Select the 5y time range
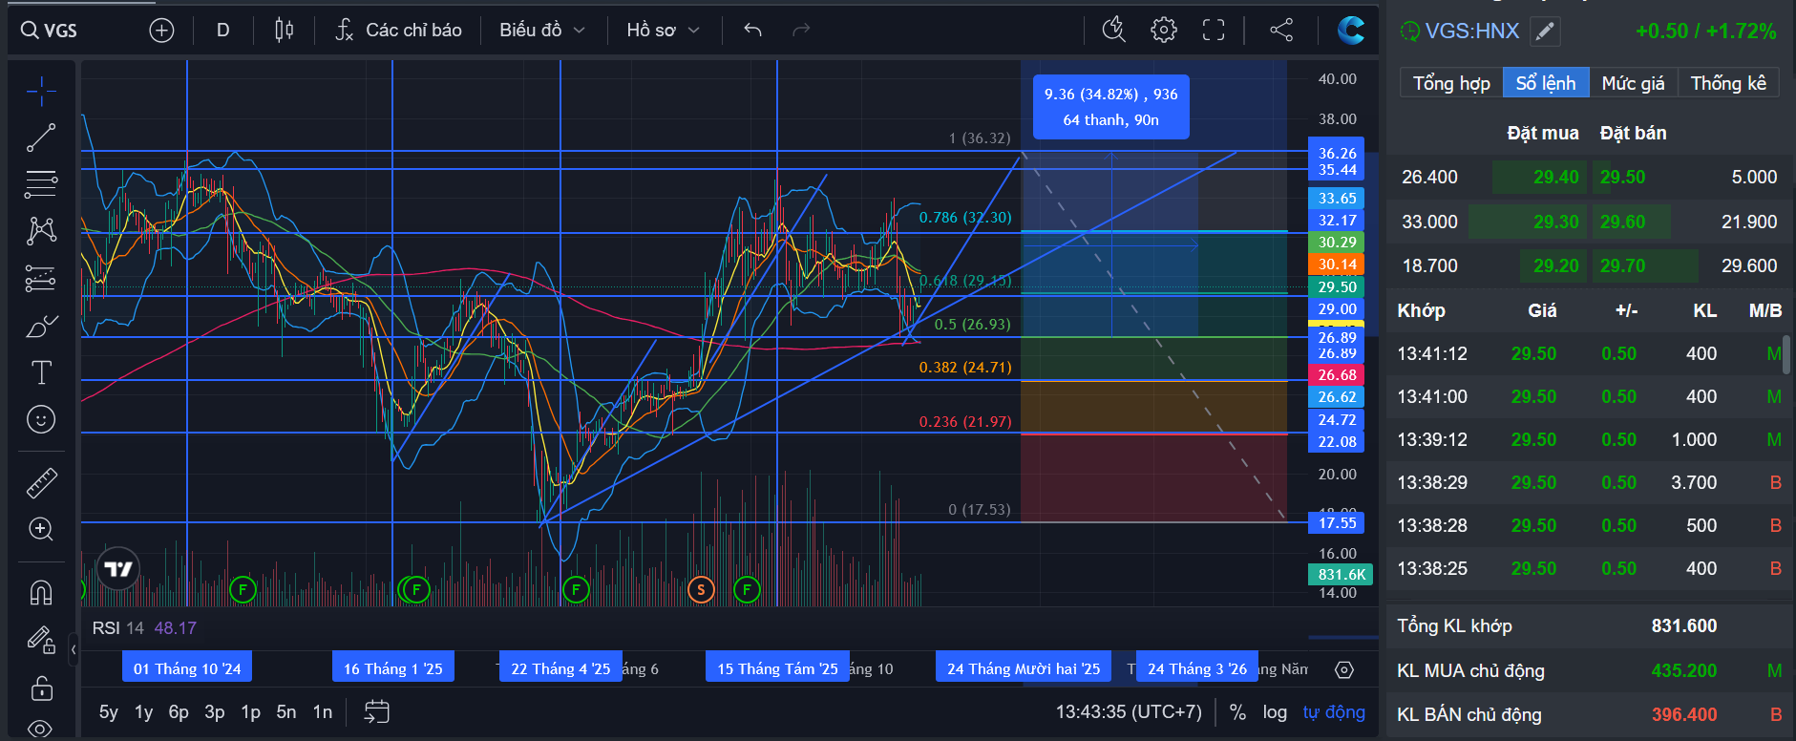This screenshot has height=741, width=1796. (109, 712)
